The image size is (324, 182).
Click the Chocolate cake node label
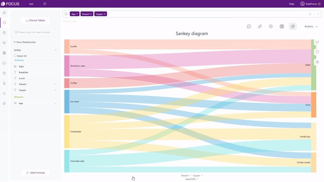[77, 161]
